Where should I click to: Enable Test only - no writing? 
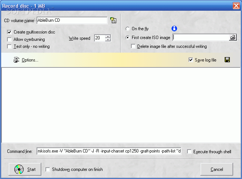coord(10,46)
